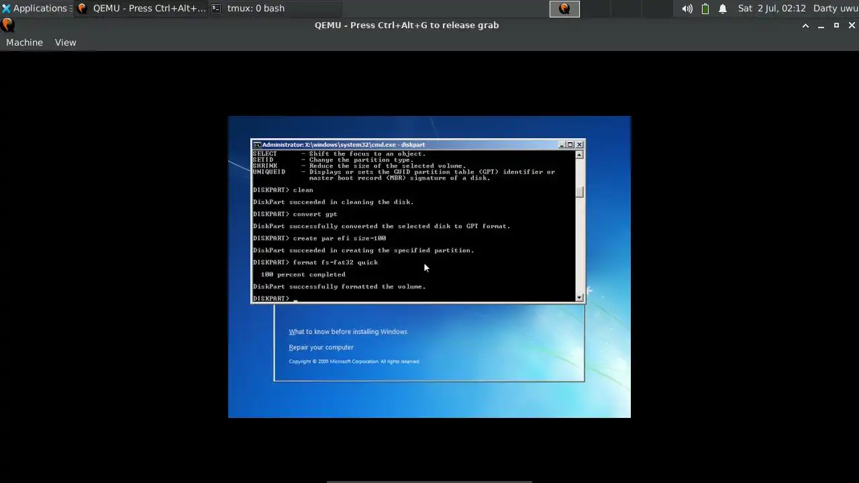Click the diskpart window title bar text
This screenshot has height=483, width=859.
click(344, 145)
